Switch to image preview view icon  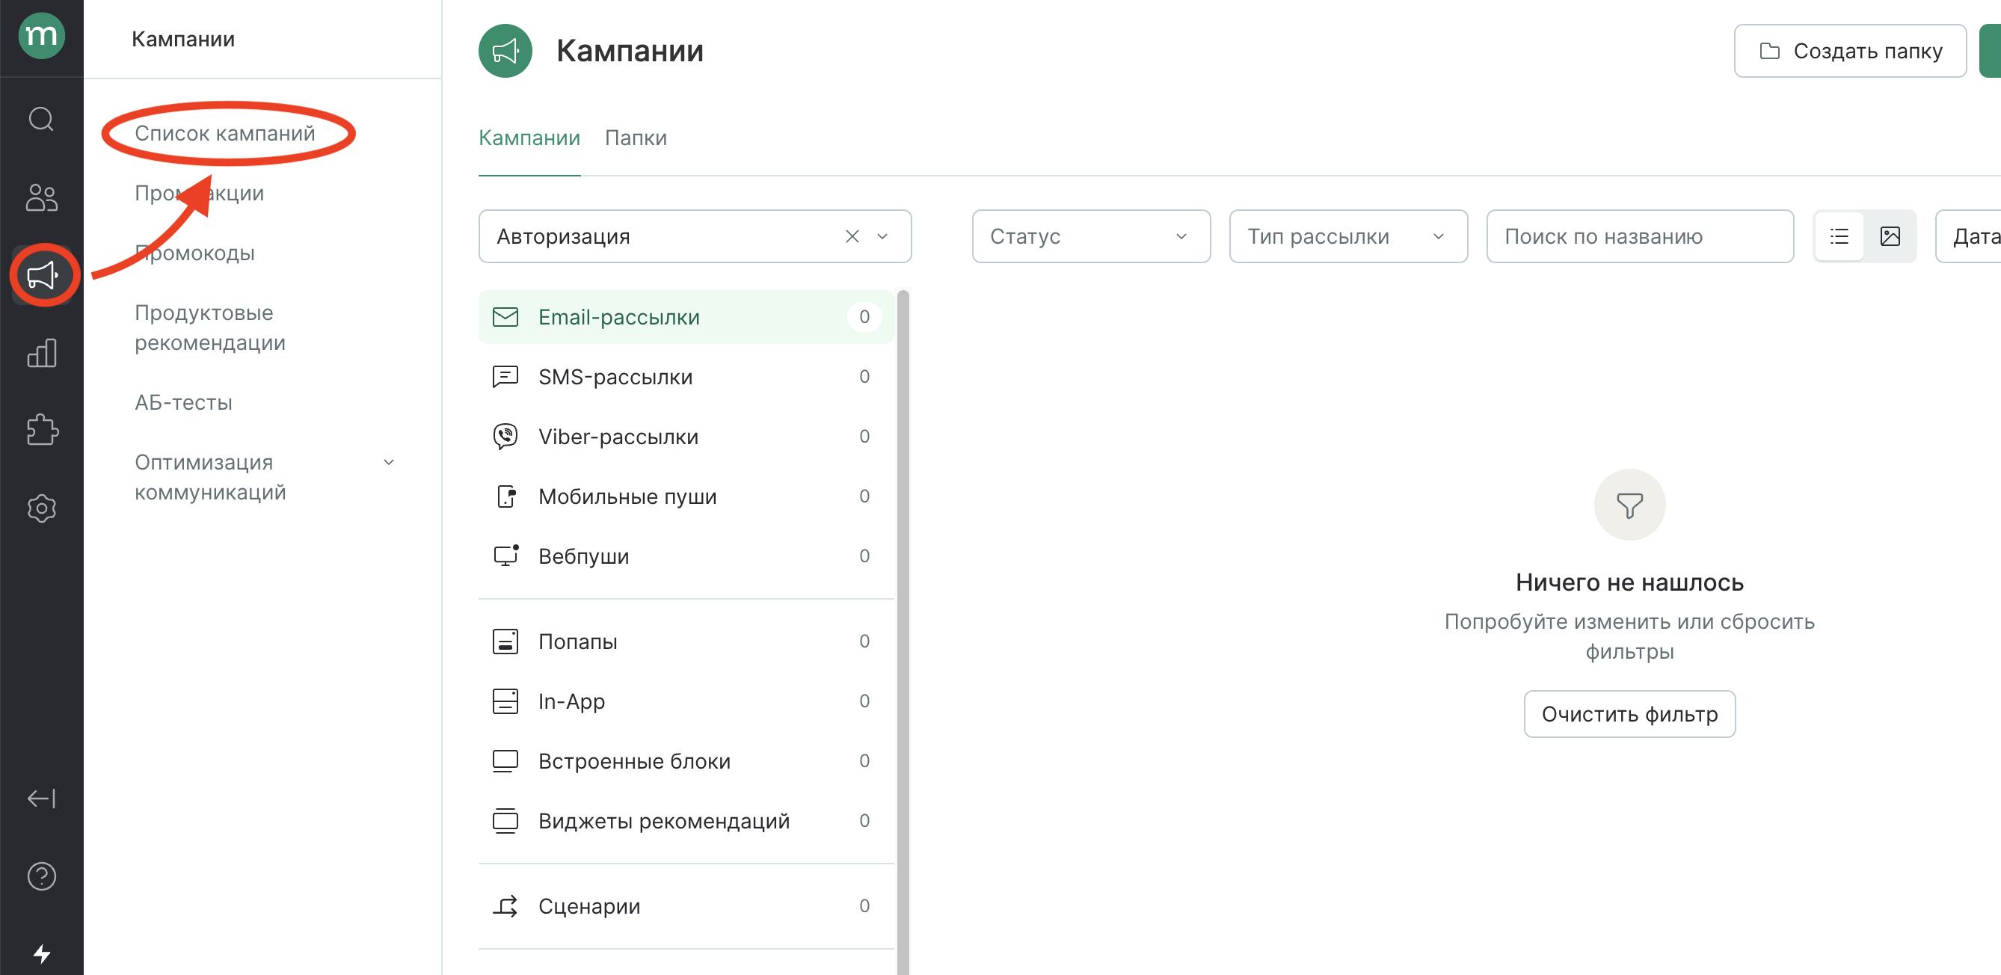[1889, 236]
